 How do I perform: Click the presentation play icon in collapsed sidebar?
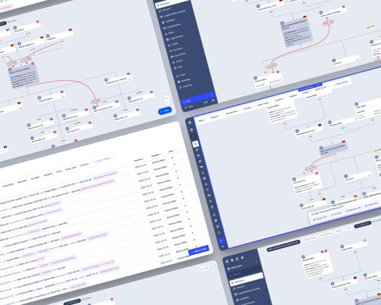(x=217, y=226)
